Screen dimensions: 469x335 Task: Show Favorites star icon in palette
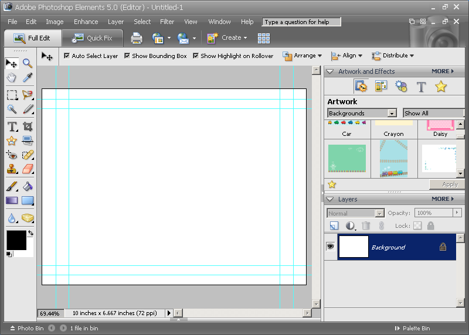(x=441, y=87)
